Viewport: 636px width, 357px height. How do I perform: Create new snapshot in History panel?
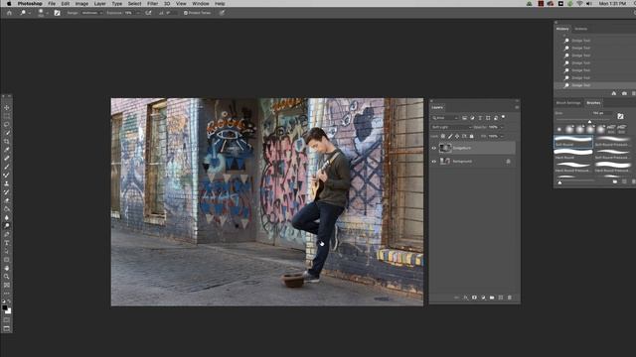[624, 93]
